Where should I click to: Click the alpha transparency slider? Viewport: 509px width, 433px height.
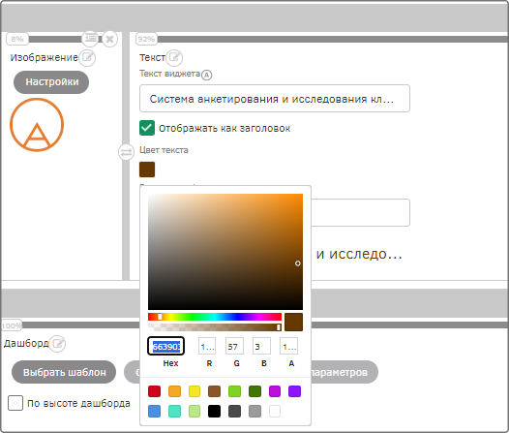point(215,327)
